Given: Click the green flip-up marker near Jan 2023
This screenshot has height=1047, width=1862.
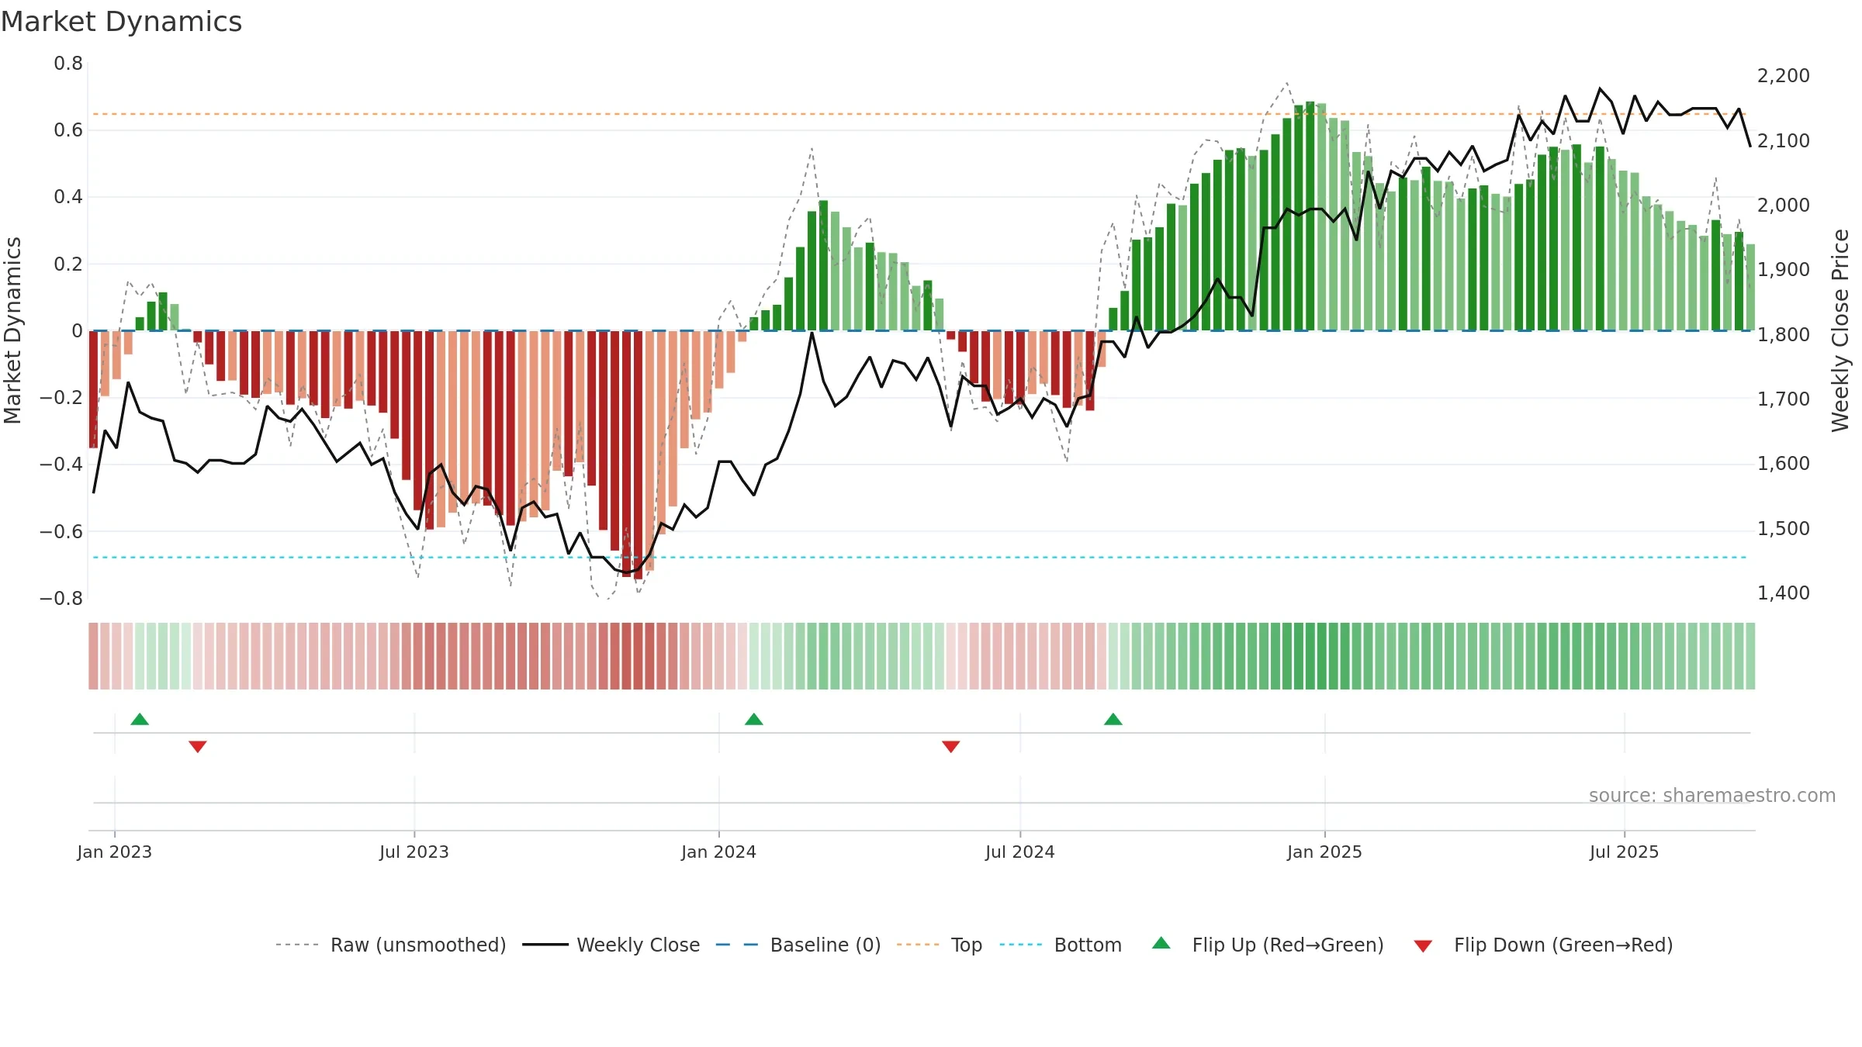Looking at the screenshot, I should [140, 719].
